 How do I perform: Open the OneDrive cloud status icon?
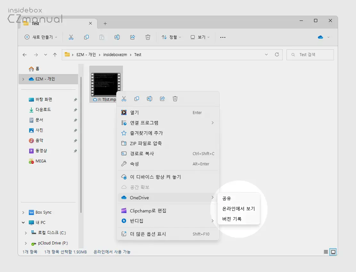pyautogui.click(x=321, y=37)
